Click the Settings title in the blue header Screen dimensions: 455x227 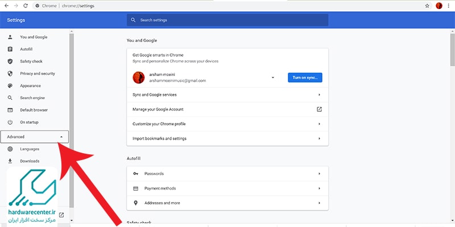[16, 20]
